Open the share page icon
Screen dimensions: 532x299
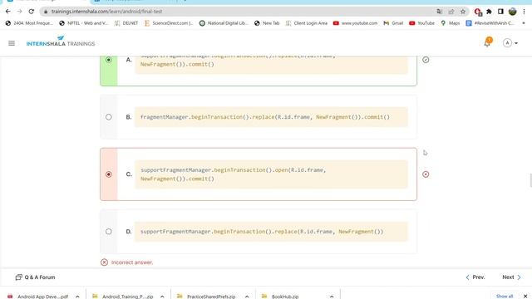pos(451,12)
